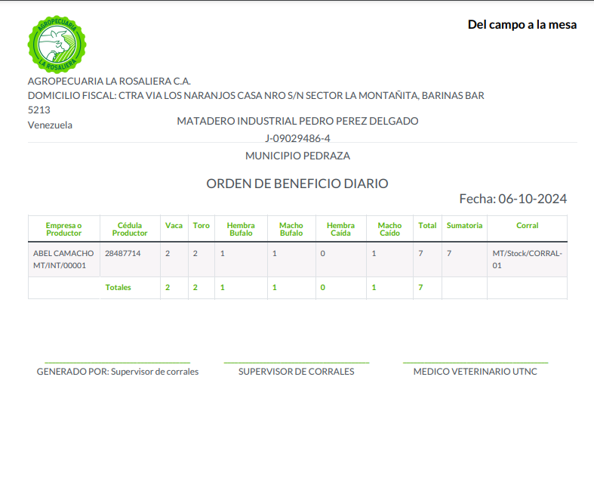Image resolution: width=594 pixels, height=485 pixels.
Task: Click Macho Caído value in ABEL CAMACHO row
Action: (374, 253)
